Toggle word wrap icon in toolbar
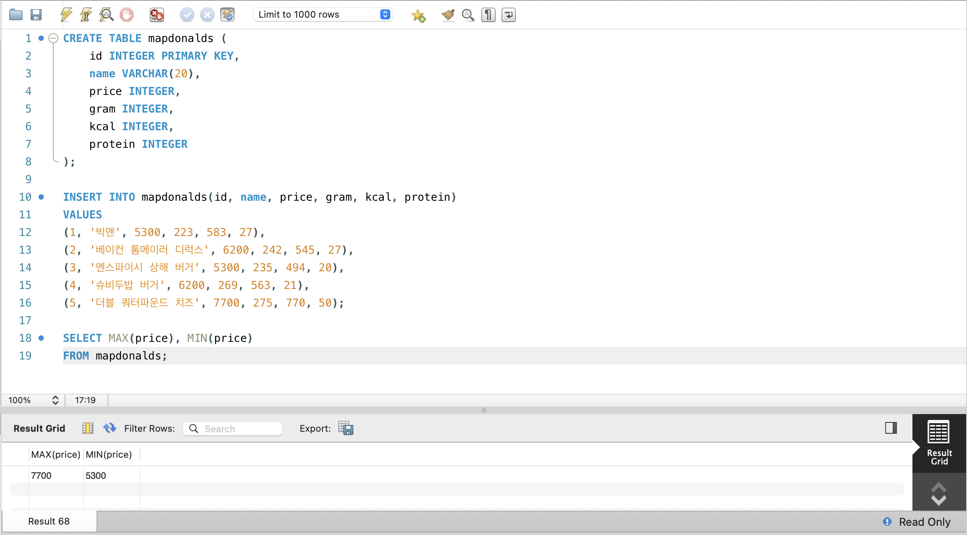 pyautogui.click(x=509, y=15)
